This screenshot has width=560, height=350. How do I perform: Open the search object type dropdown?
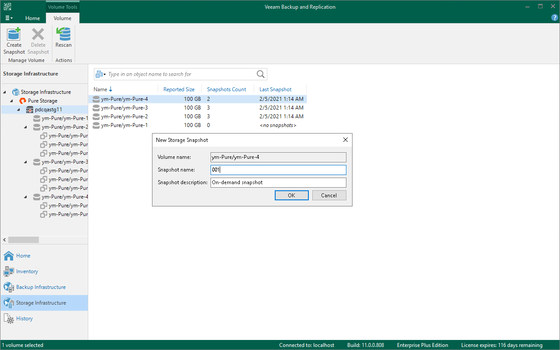click(100, 74)
